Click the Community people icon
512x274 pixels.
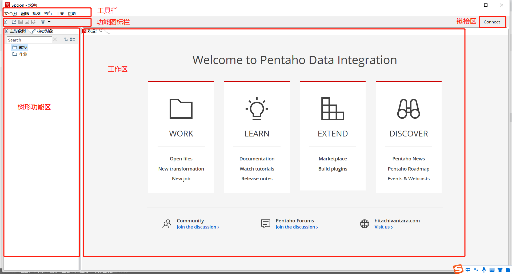click(167, 224)
